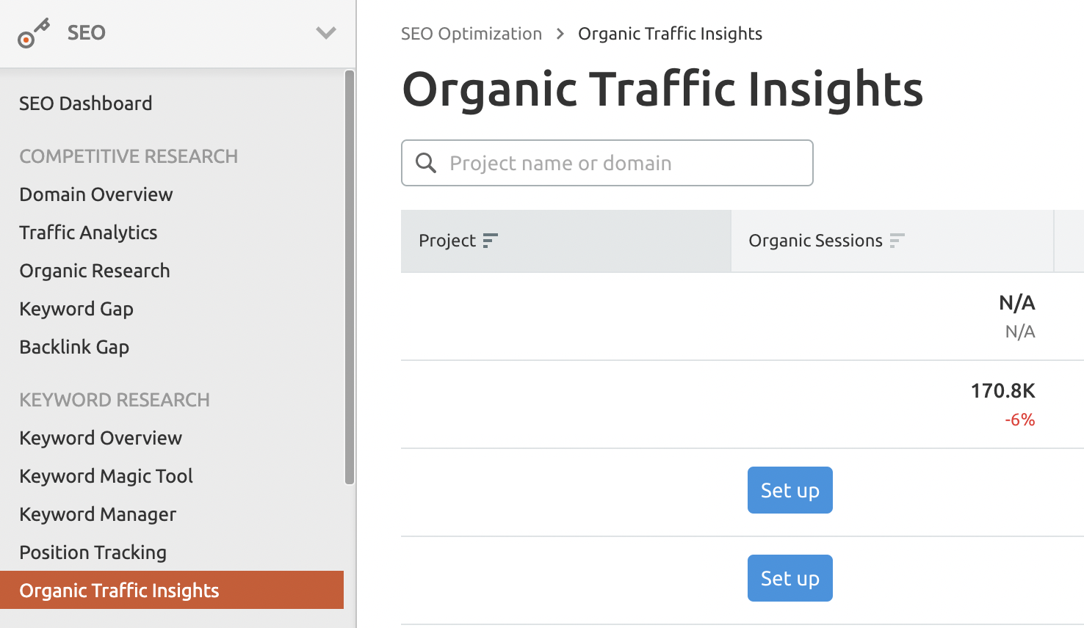Open the Backlink Gap tool
The height and width of the screenshot is (628, 1084).
click(x=73, y=346)
